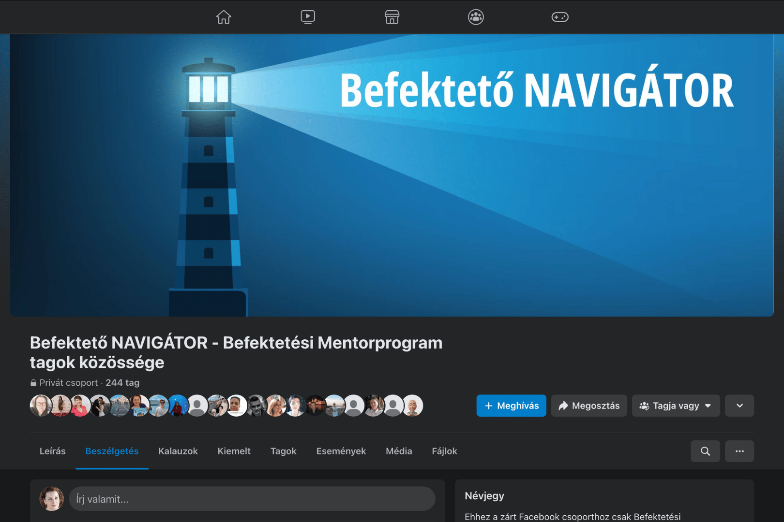Screen dimensions: 784x522
Task: Expand the chevron-down suggestions button
Action: [739, 406]
